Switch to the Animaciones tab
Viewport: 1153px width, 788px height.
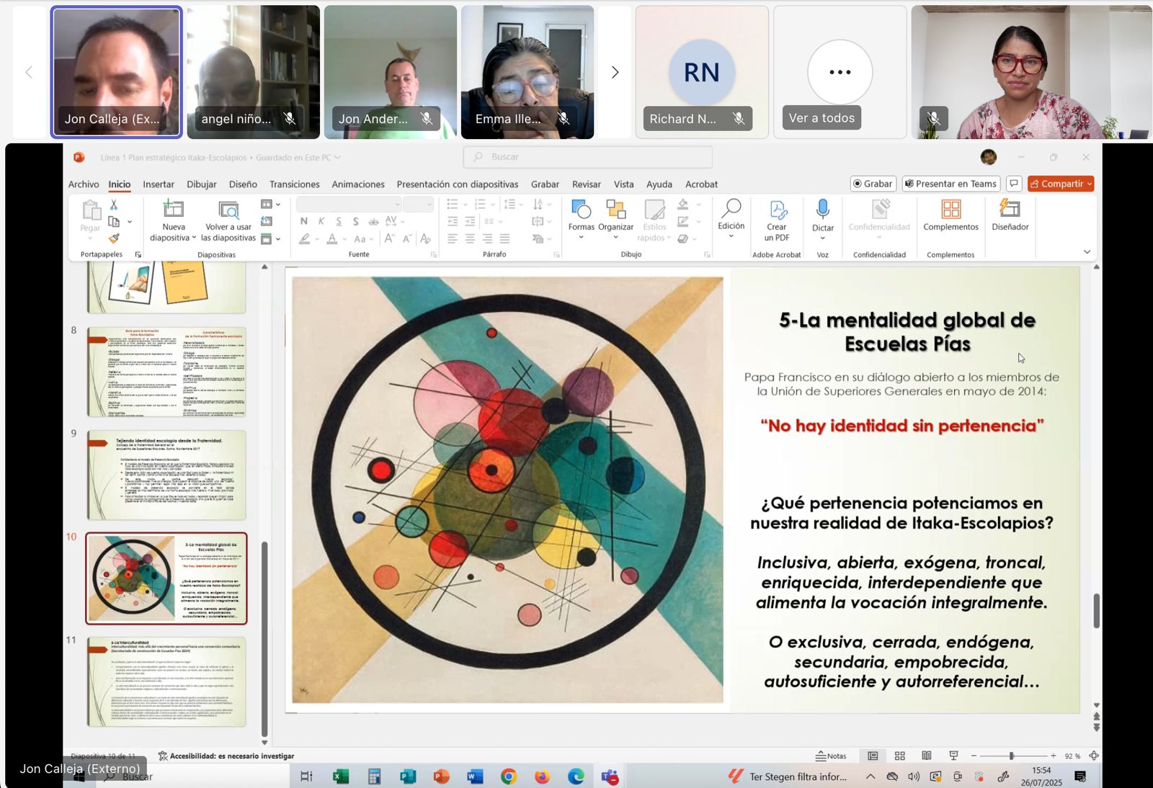[358, 184]
